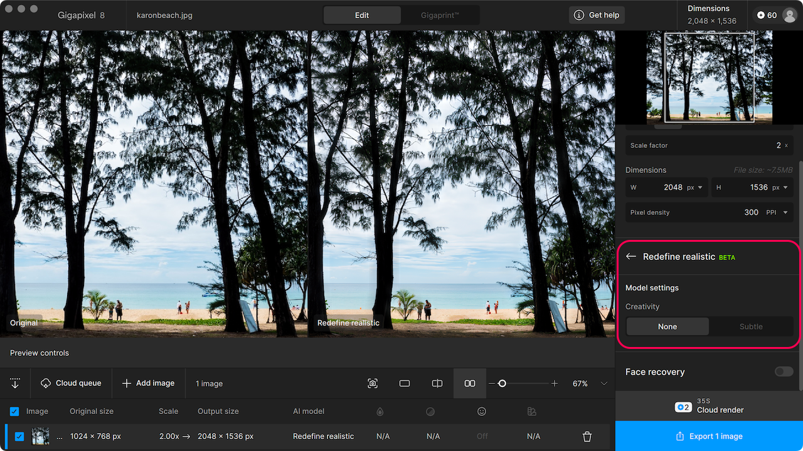Click the AI model column header
803x451 pixels.
tap(309, 412)
